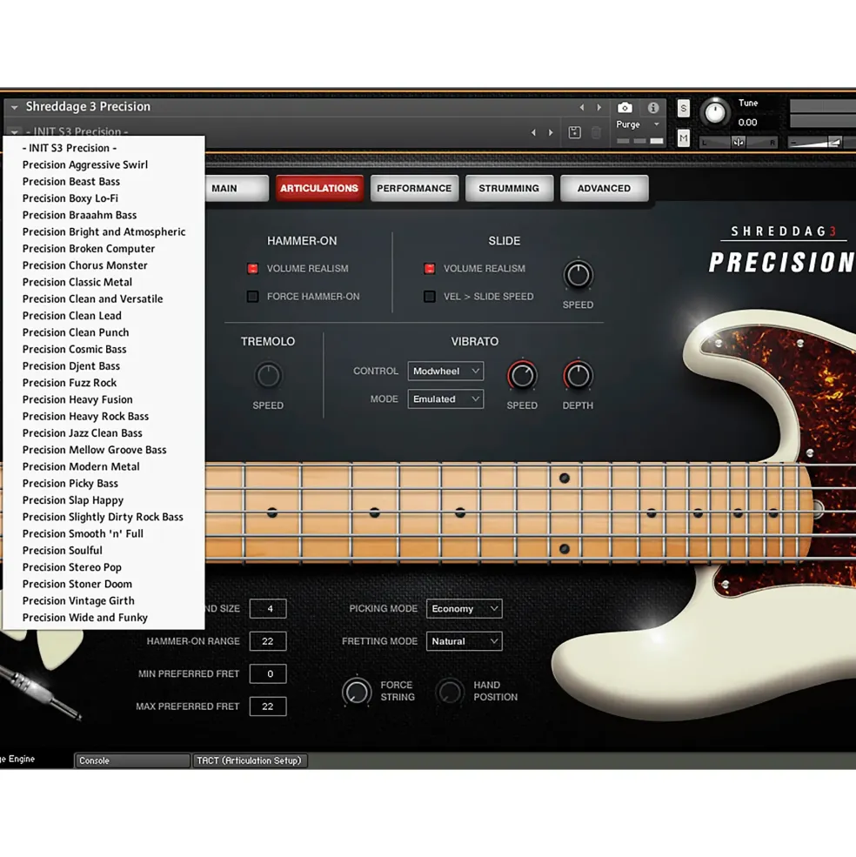This screenshot has height=857, width=856.
Task: Pick Precision Bright and Atmospheric preset
Action: [104, 231]
